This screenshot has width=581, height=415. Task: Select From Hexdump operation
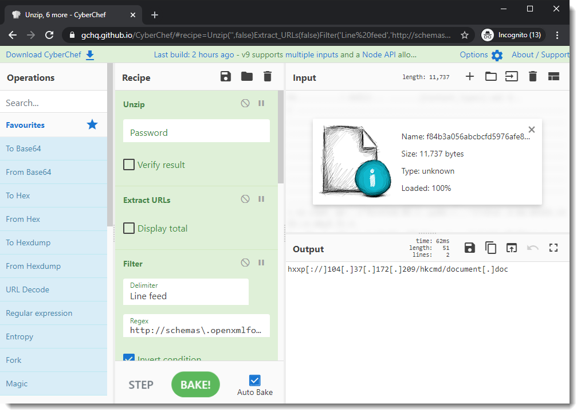[53, 267]
